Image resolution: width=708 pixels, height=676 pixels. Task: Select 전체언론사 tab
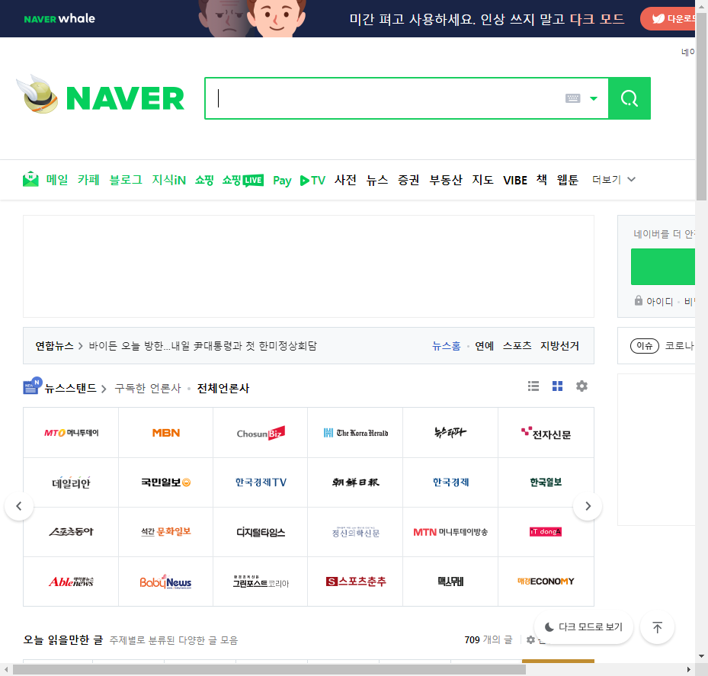pyautogui.click(x=223, y=389)
